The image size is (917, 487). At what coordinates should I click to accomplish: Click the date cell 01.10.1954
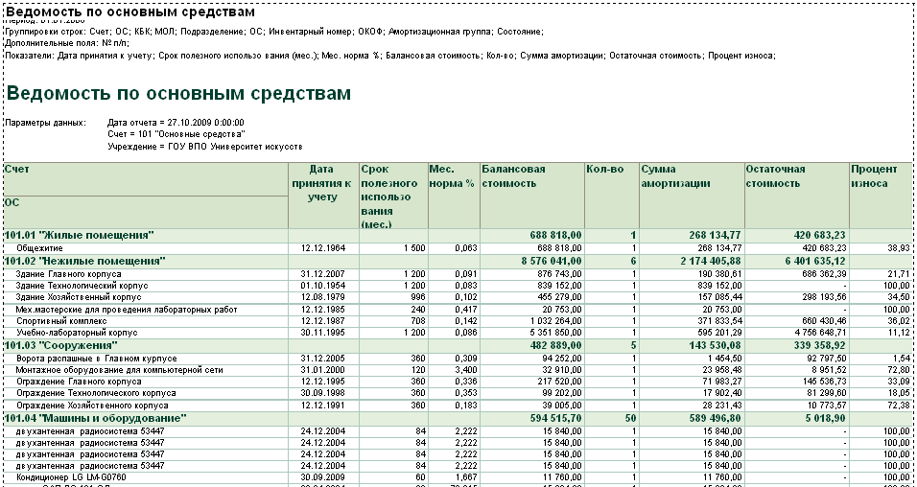[323, 286]
